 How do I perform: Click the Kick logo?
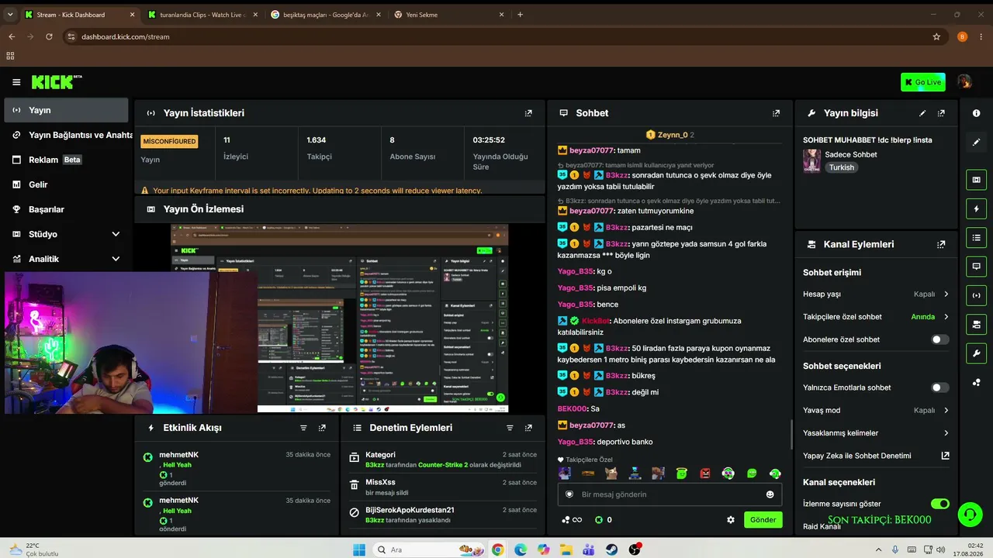pos(56,82)
